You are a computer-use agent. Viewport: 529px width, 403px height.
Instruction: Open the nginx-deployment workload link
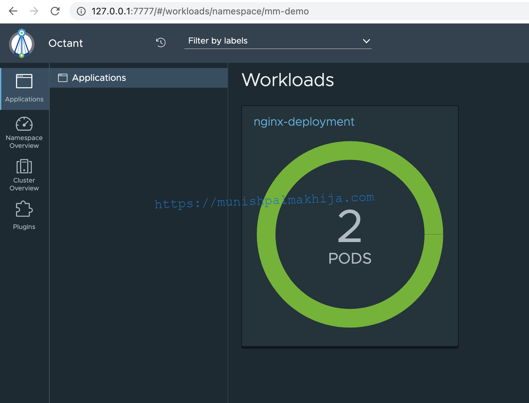coord(304,122)
